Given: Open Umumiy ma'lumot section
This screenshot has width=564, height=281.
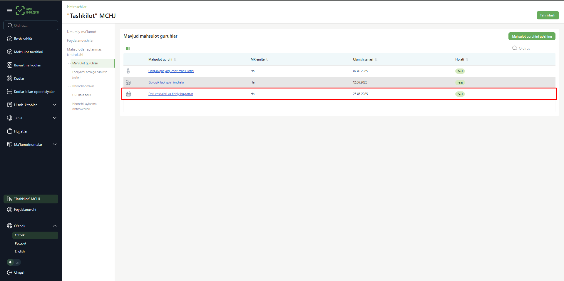Looking at the screenshot, I should (82, 32).
